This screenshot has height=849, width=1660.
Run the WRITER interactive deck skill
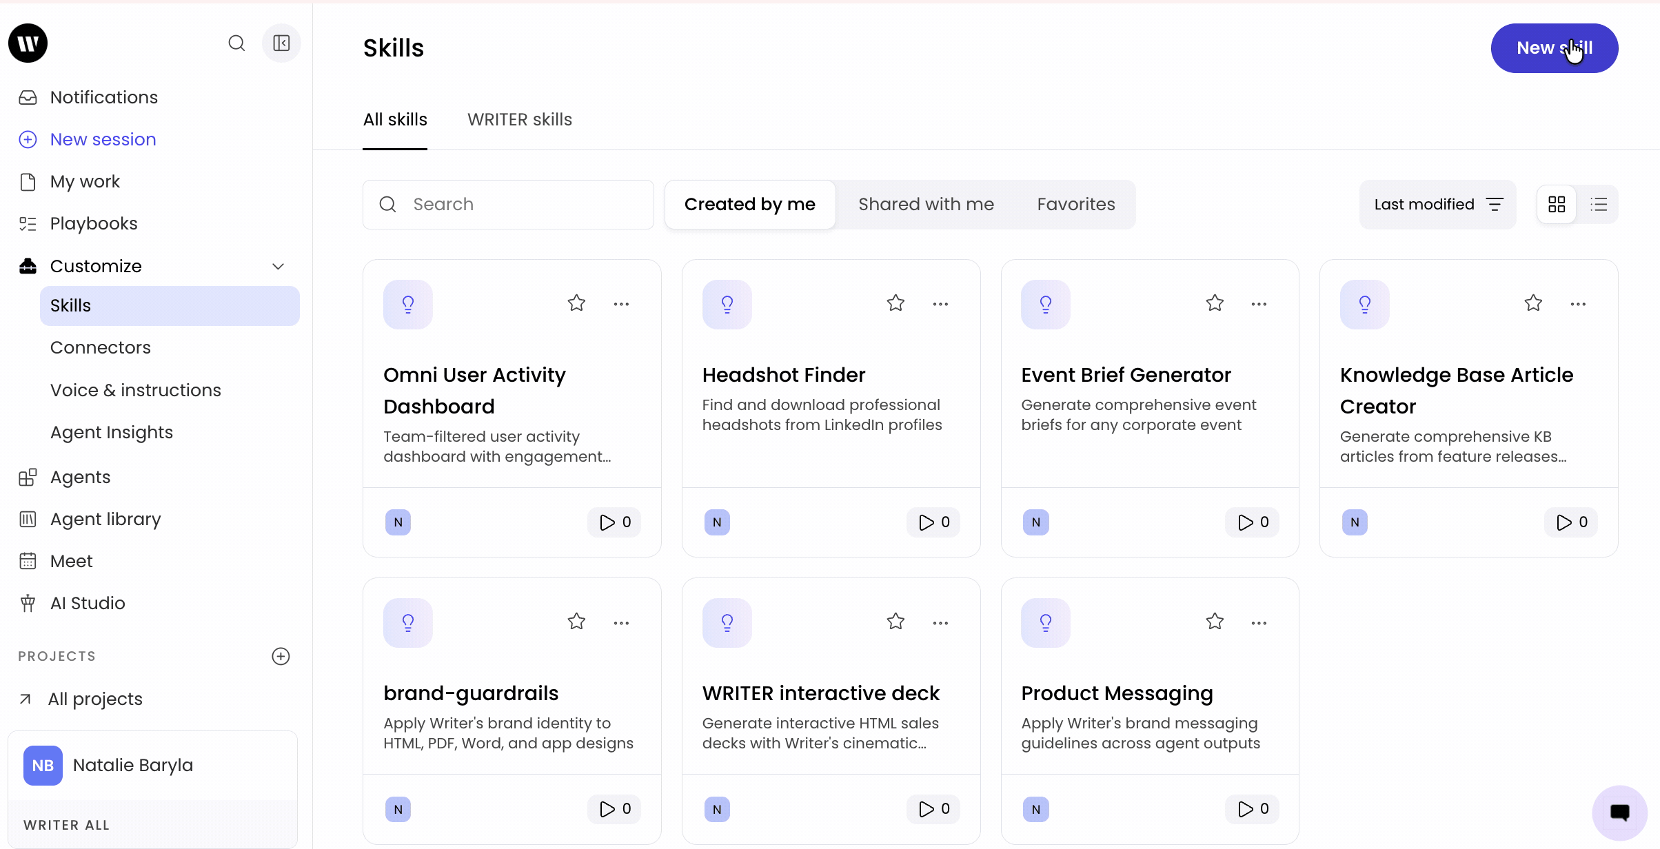(x=933, y=809)
